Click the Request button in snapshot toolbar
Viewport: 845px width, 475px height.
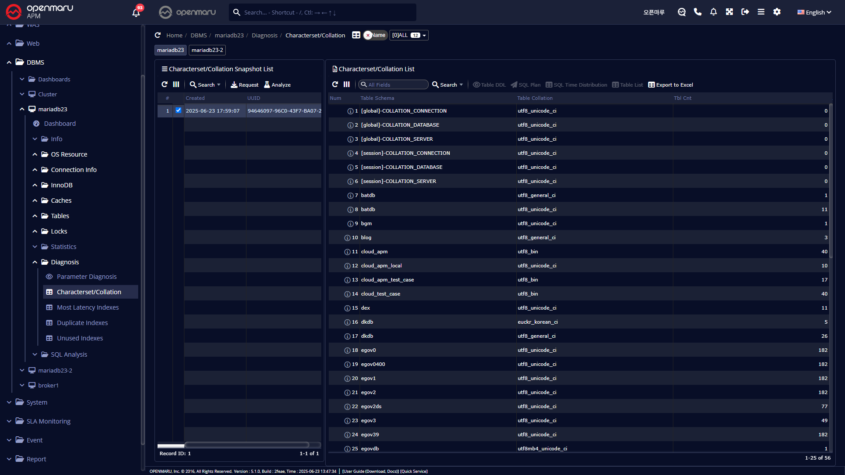point(245,84)
